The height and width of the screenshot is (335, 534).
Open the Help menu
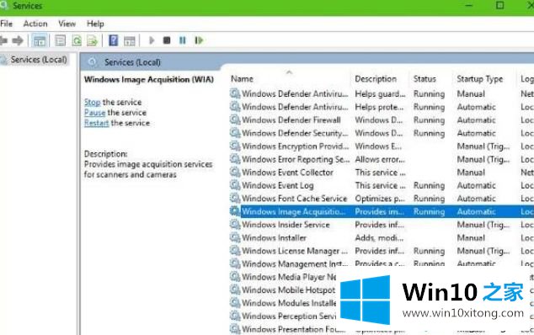(95, 24)
